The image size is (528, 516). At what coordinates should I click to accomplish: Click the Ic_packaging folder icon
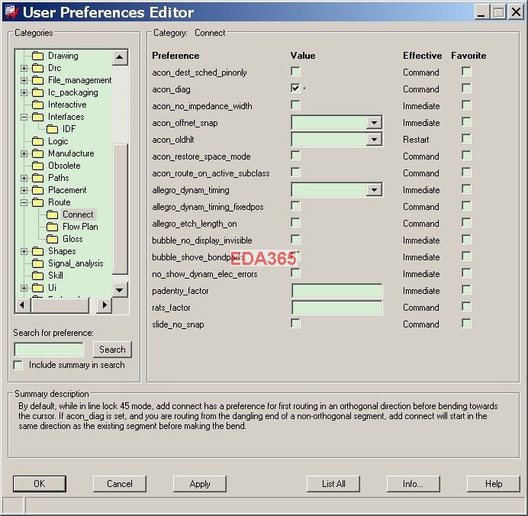(x=37, y=92)
